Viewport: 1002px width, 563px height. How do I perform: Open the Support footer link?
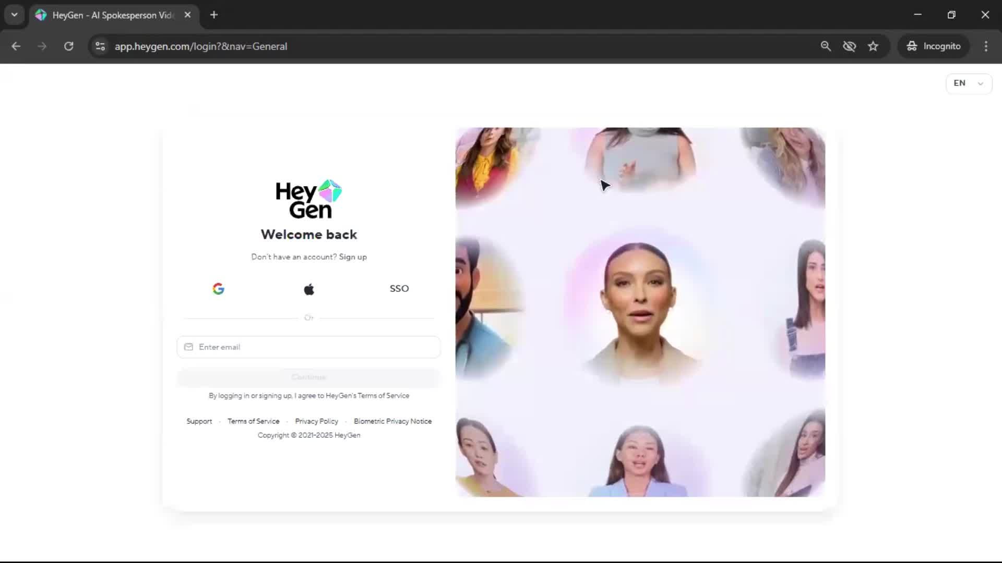[199, 421]
